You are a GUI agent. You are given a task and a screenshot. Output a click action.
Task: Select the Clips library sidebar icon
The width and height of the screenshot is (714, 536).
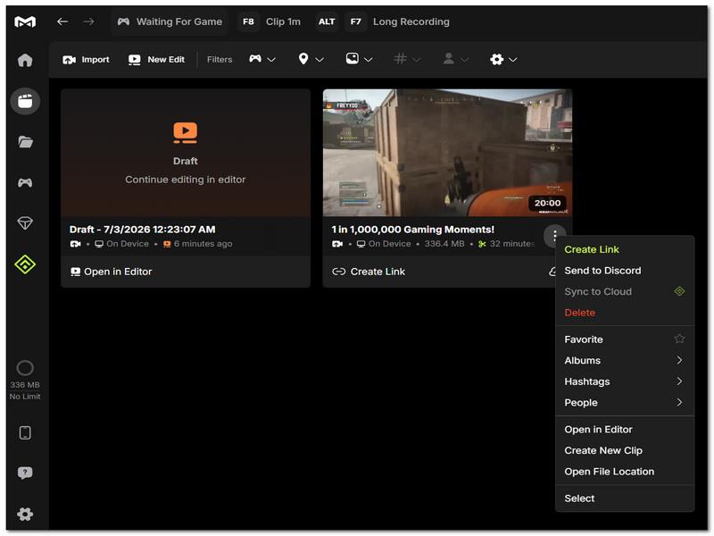tap(25, 101)
